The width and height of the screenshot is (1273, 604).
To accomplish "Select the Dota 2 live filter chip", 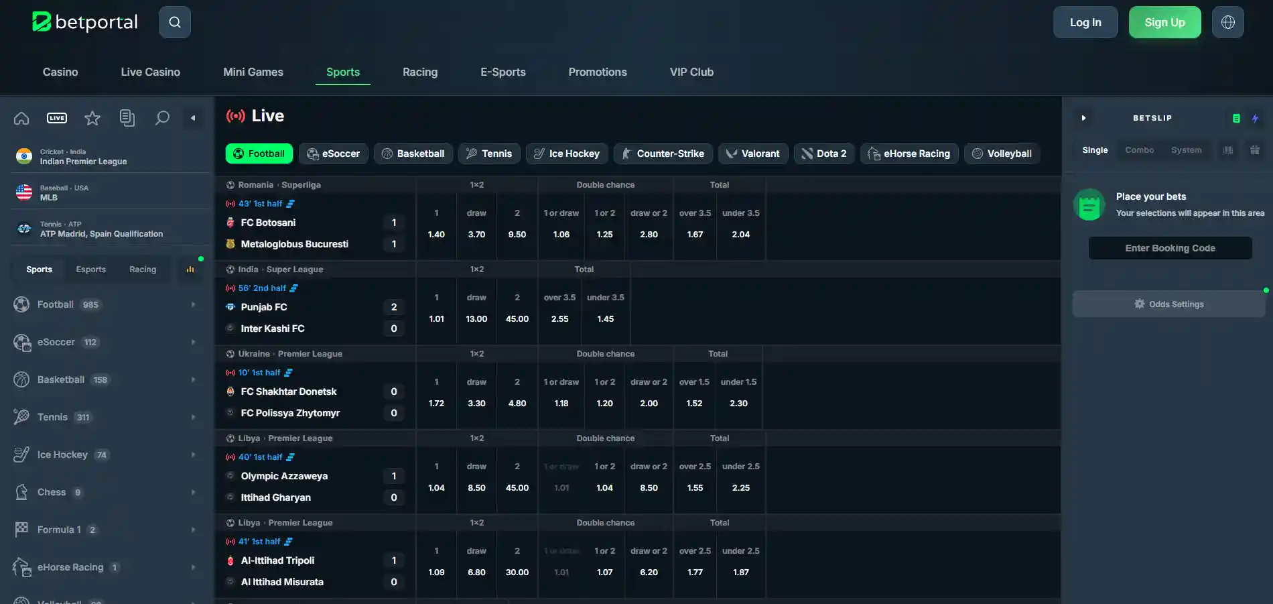I will tap(824, 154).
